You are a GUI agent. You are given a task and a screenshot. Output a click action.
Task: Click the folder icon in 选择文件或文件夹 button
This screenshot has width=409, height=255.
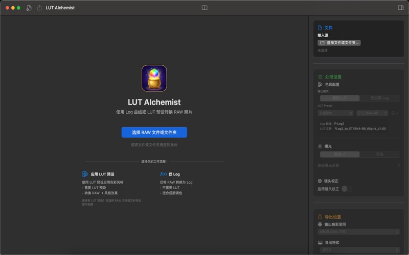[323, 43]
